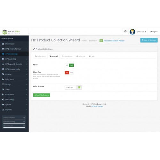The height and width of the screenshot is (160, 160).
Task: Open the Dashboard menu item
Action: tap(14, 44)
